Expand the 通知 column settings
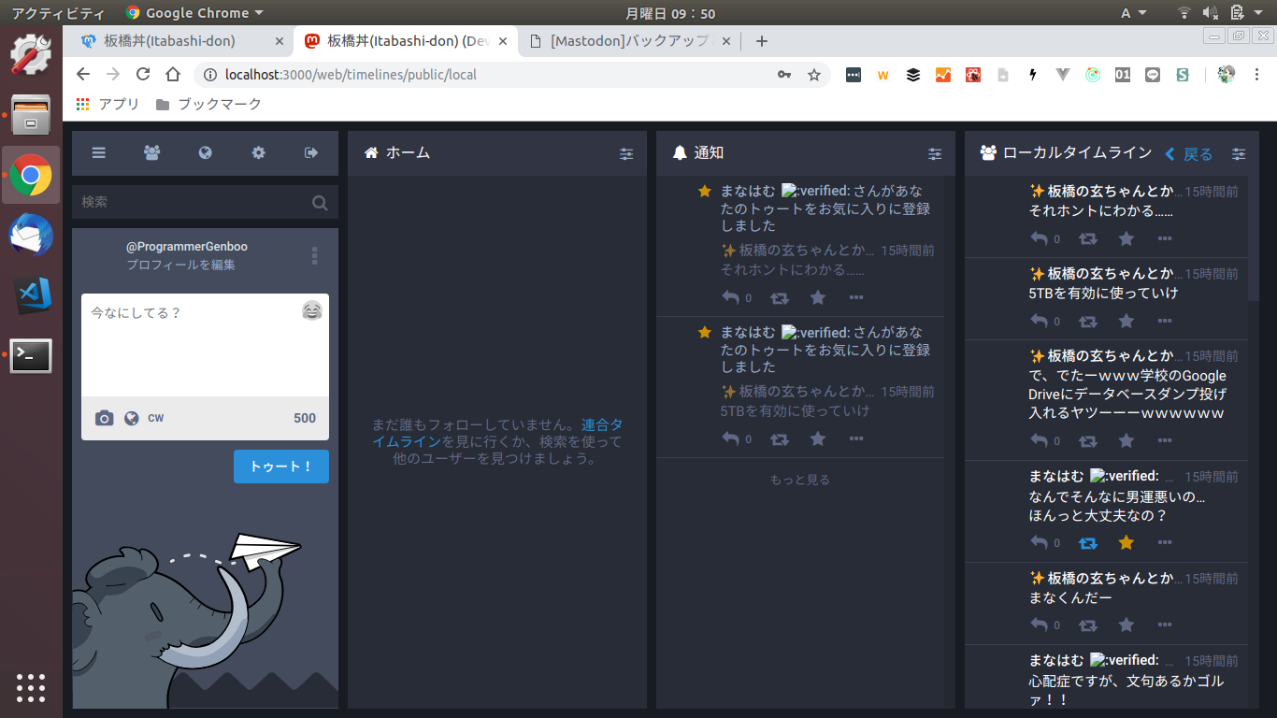The image size is (1277, 718). [935, 154]
